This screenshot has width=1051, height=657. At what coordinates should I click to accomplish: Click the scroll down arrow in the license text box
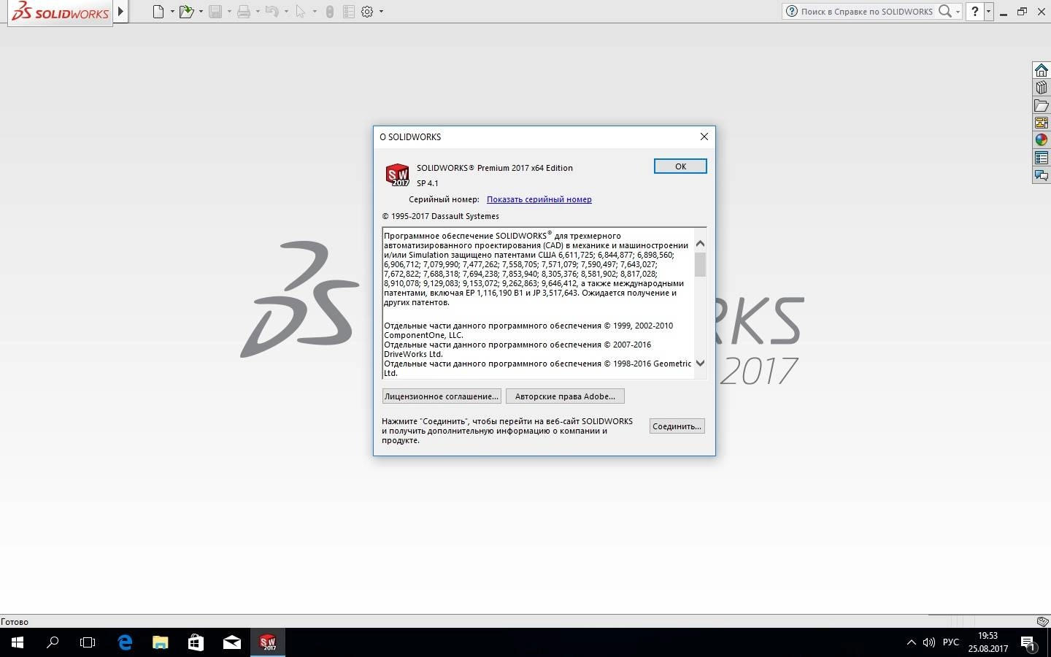point(700,363)
